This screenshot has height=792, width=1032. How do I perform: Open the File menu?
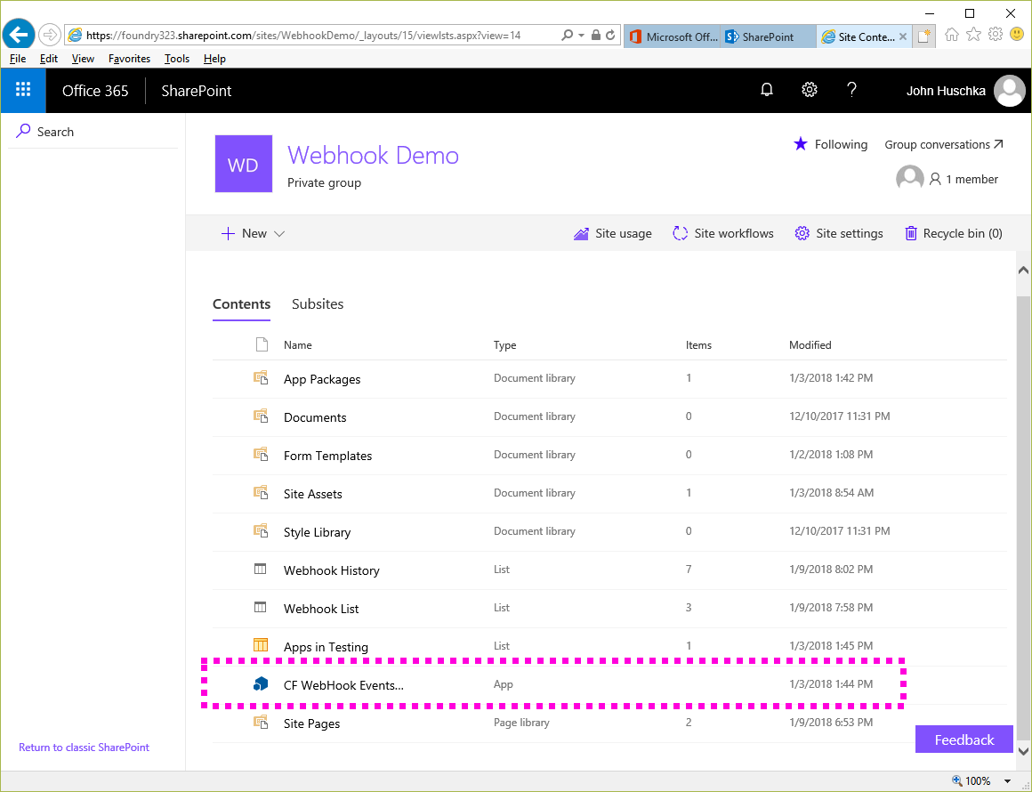pyautogui.click(x=18, y=59)
